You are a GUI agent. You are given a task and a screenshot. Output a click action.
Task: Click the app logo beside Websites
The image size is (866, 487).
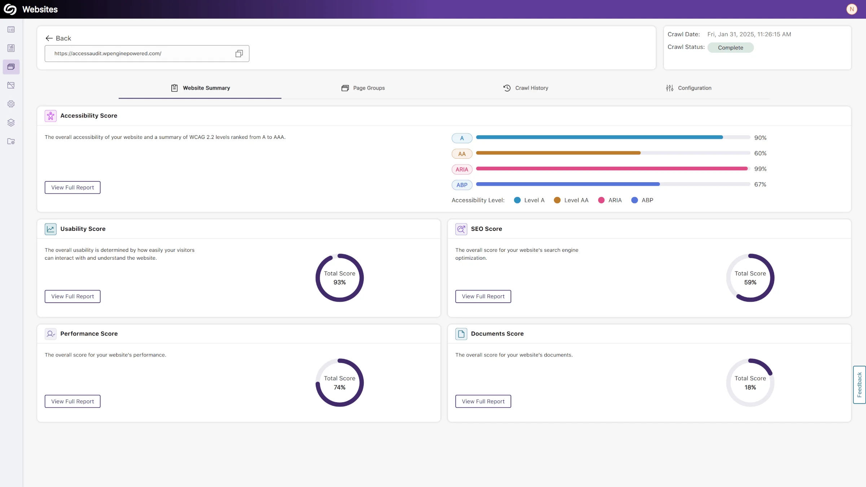(x=10, y=9)
